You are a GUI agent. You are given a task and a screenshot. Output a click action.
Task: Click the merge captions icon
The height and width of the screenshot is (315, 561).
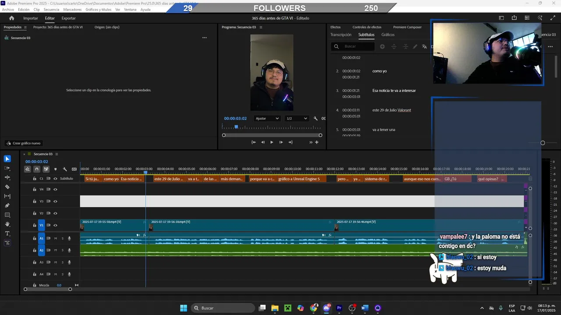[405, 46]
